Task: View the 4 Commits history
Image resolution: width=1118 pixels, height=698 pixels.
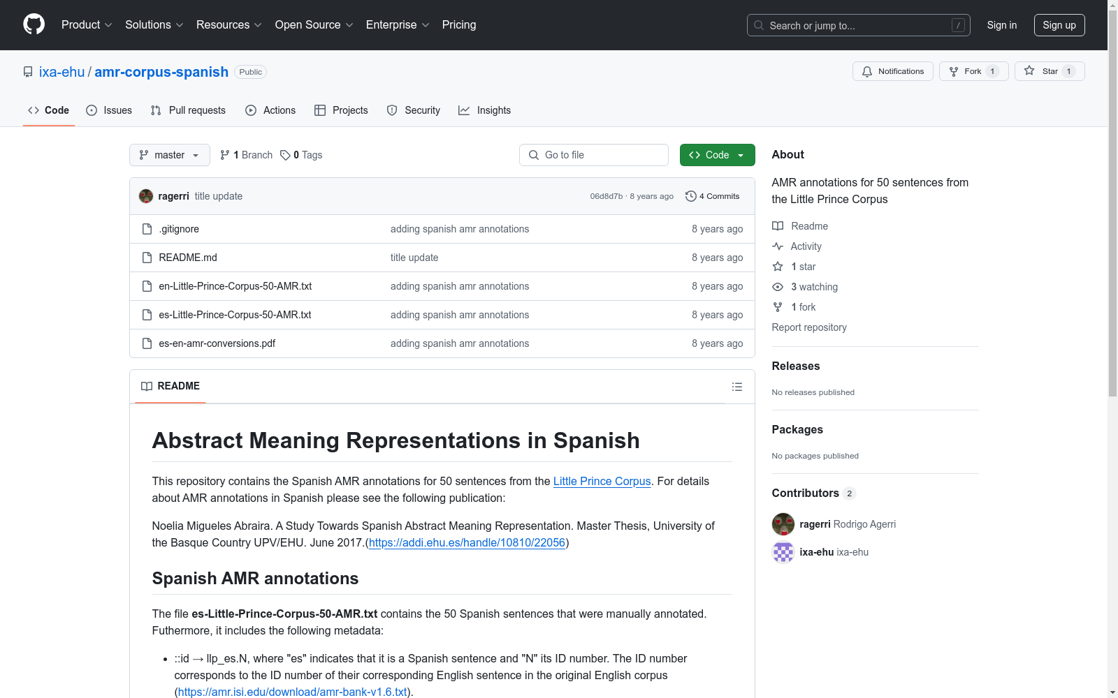Action: tap(713, 196)
